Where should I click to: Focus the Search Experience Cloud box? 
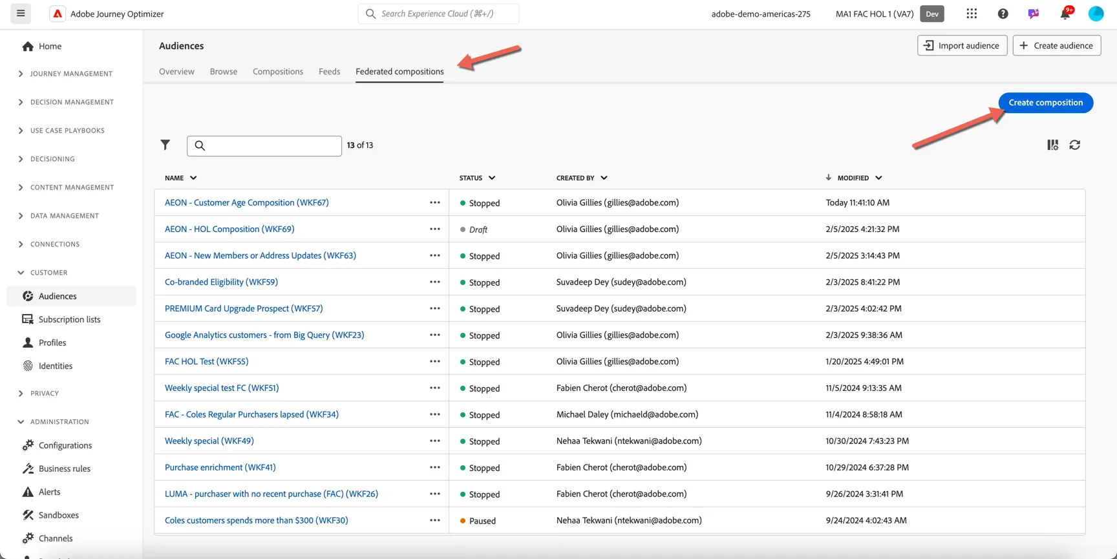pyautogui.click(x=438, y=14)
